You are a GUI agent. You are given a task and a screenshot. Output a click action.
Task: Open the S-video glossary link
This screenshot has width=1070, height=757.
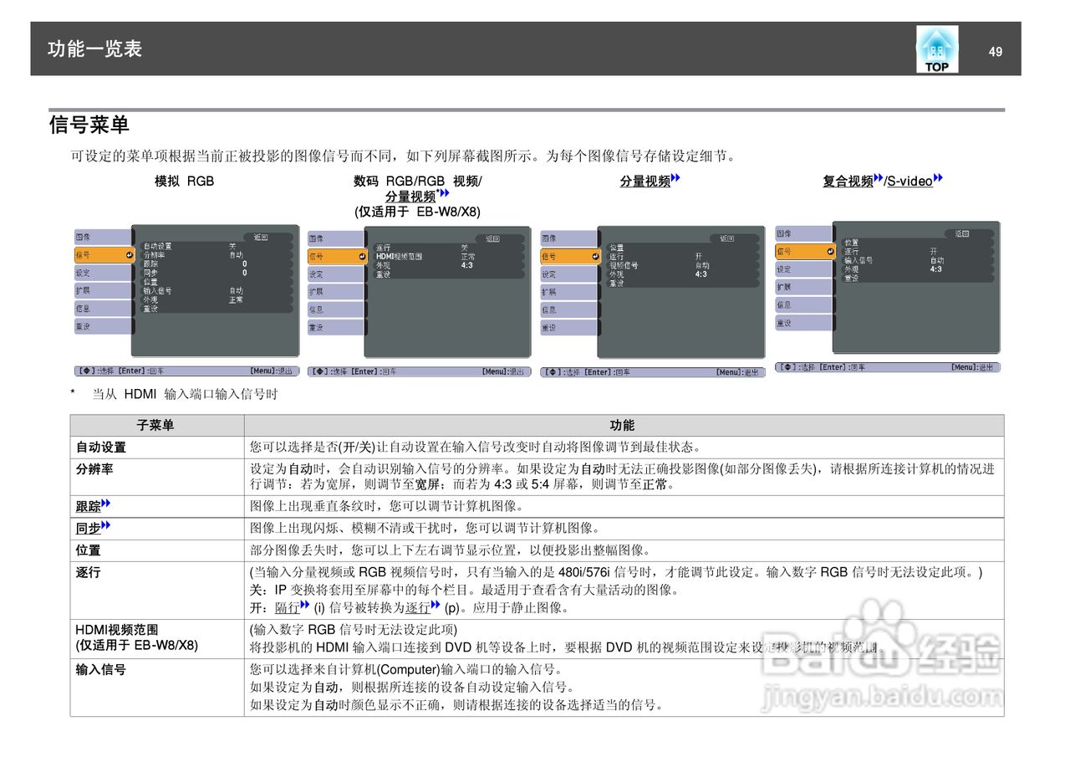pos(915,181)
